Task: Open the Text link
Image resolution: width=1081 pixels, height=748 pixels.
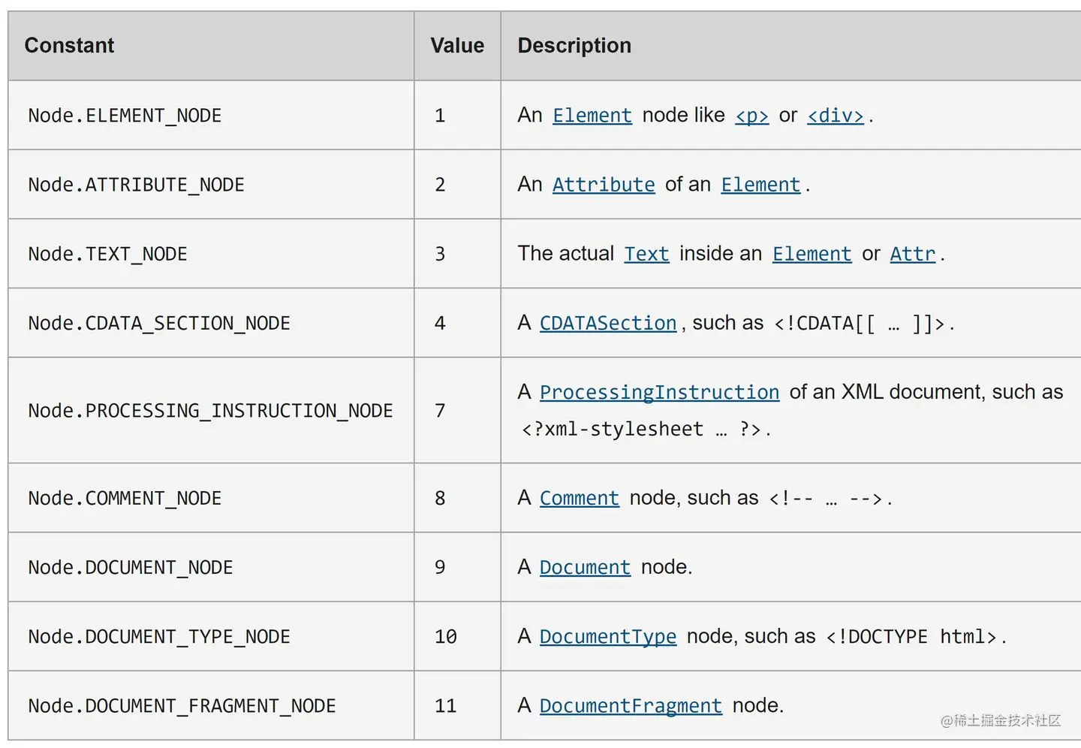Action: coord(646,254)
